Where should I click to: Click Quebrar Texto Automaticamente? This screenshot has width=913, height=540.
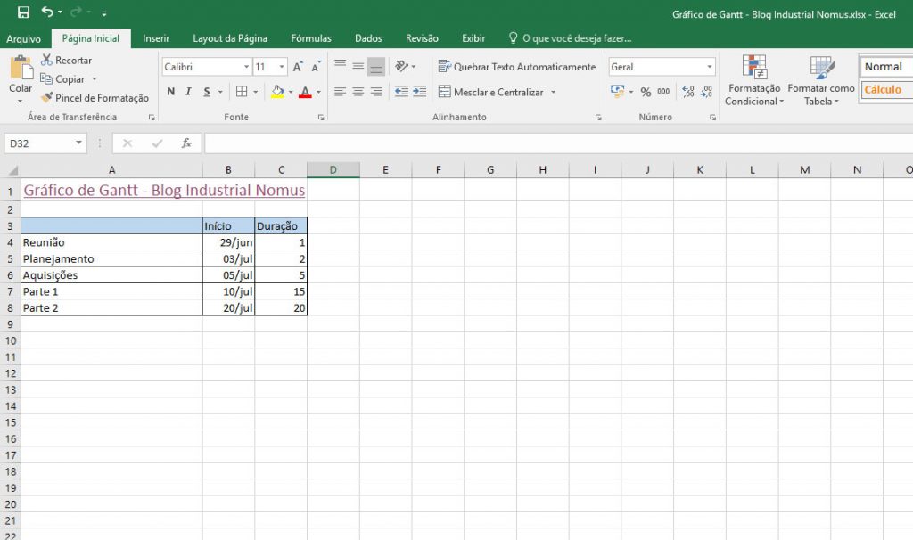[x=517, y=67]
